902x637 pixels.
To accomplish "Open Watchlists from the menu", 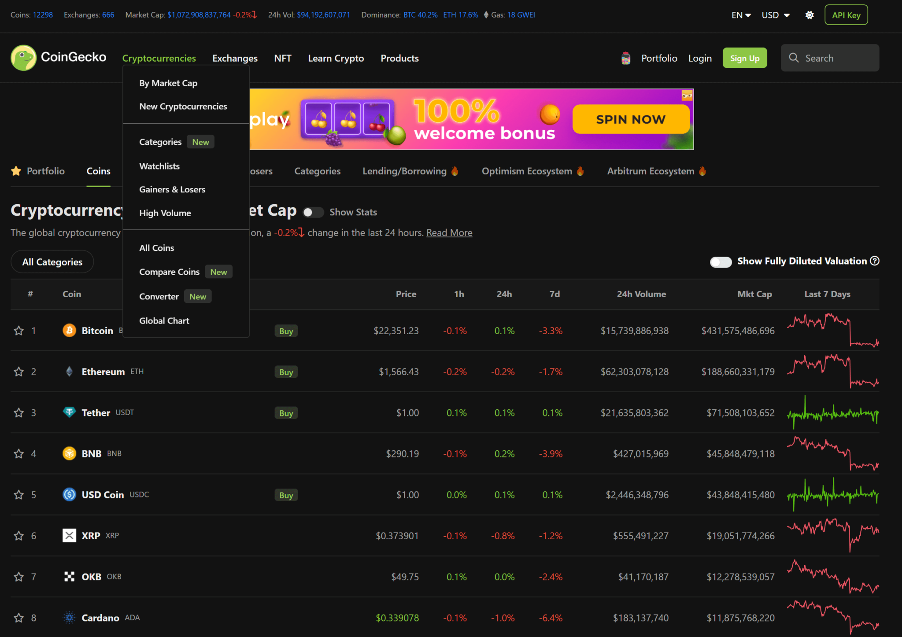I will pos(159,166).
